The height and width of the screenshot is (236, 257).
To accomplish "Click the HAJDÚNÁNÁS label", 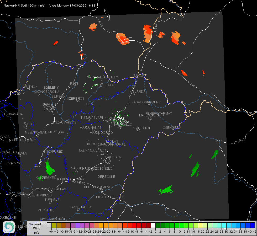I will click(91, 127).
